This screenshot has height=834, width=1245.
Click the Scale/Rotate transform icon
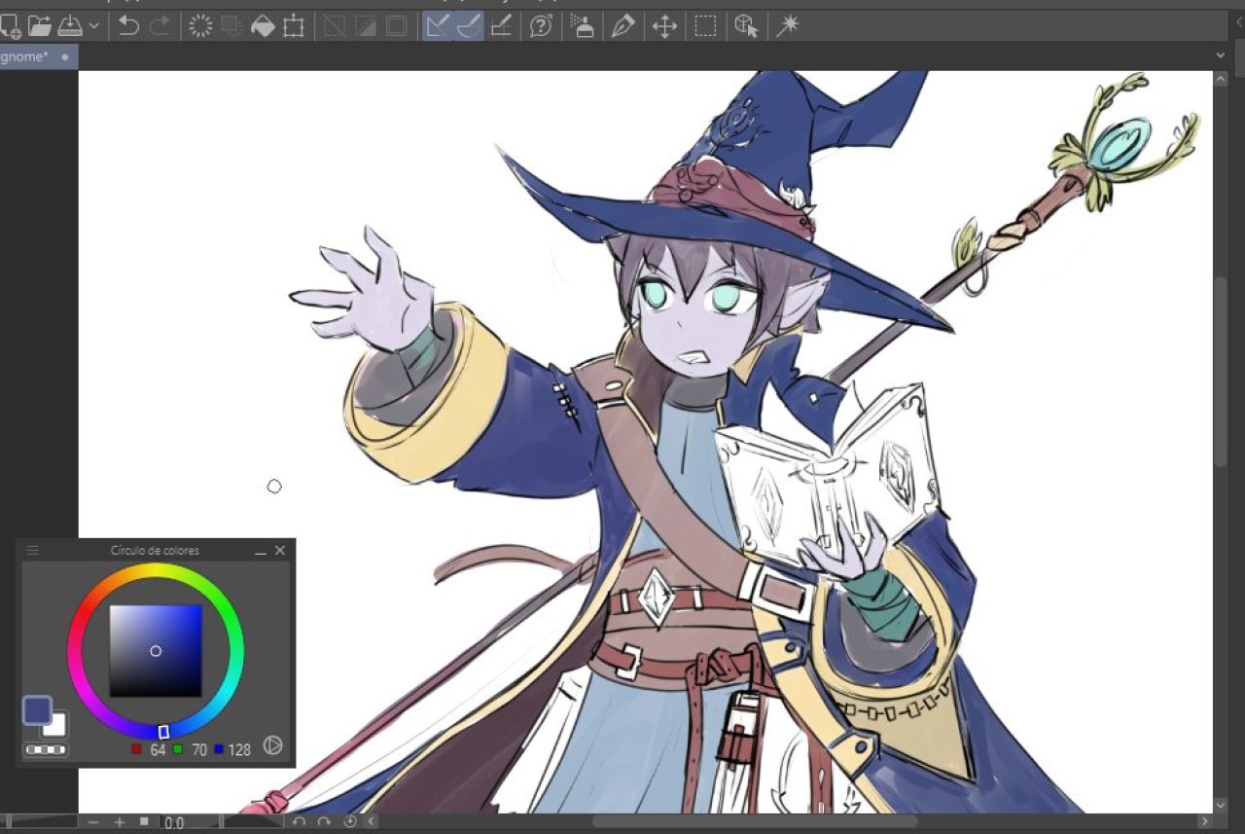(294, 26)
